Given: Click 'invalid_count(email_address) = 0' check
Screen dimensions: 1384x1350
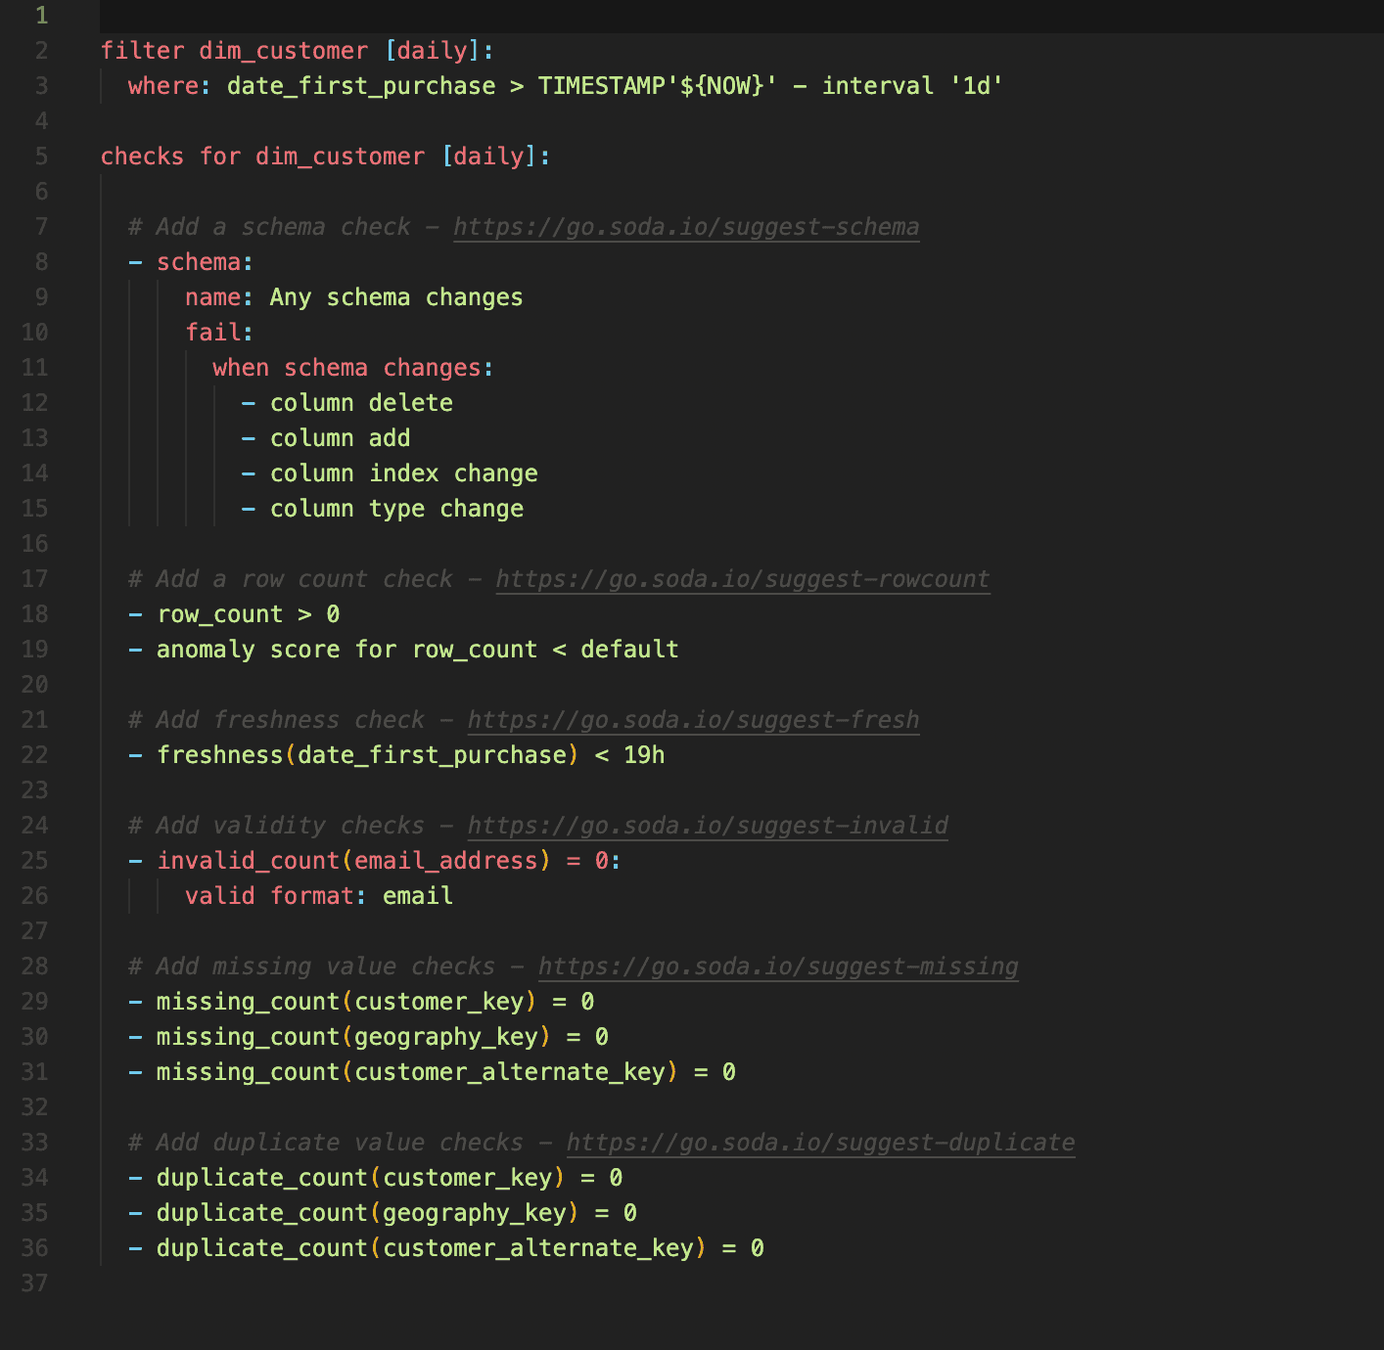Looking at the screenshot, I should [x=383, y=861].
